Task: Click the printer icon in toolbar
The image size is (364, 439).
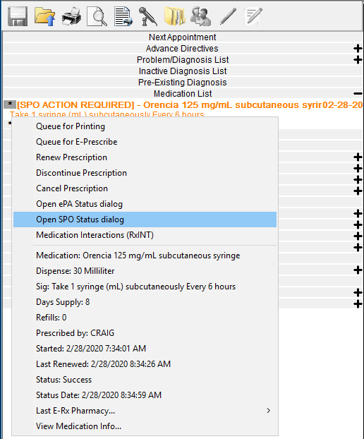Action: 71,17
